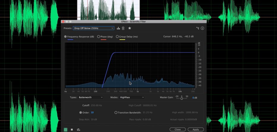Delete the selected preset with trash icon

[x=123, y=28]
